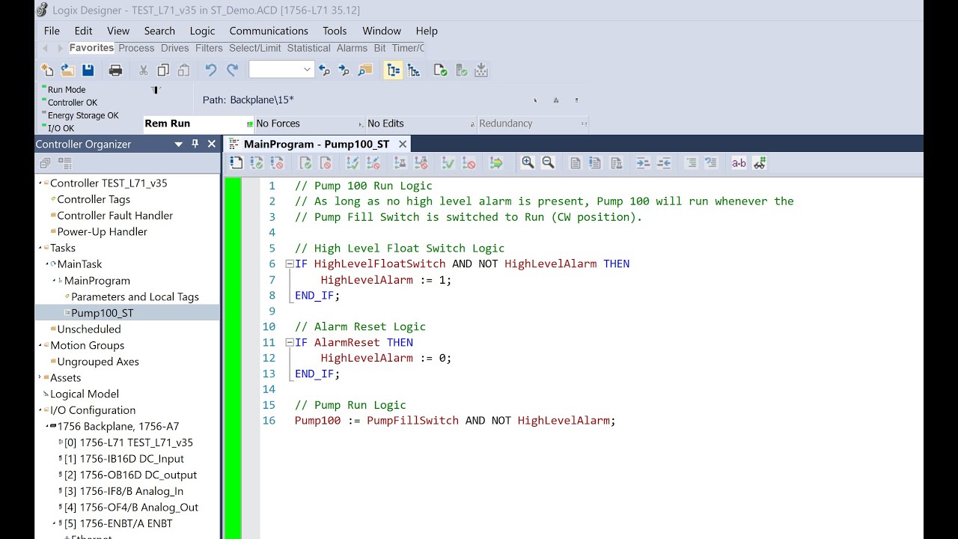Open the File menu

(52, 31)
